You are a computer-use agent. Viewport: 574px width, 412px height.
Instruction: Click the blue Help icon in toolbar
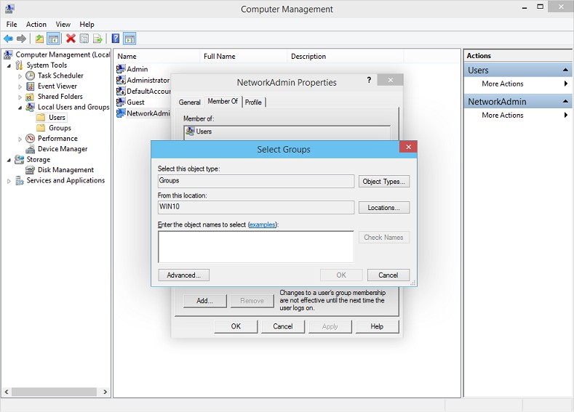(115, 39)
